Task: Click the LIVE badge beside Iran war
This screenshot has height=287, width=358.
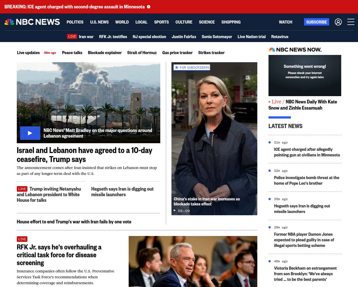Action: click(x=72, y=36)
